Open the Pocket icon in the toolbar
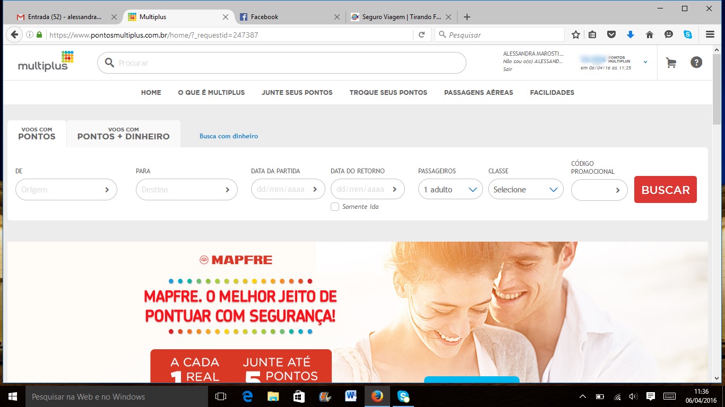 point(611,34)
